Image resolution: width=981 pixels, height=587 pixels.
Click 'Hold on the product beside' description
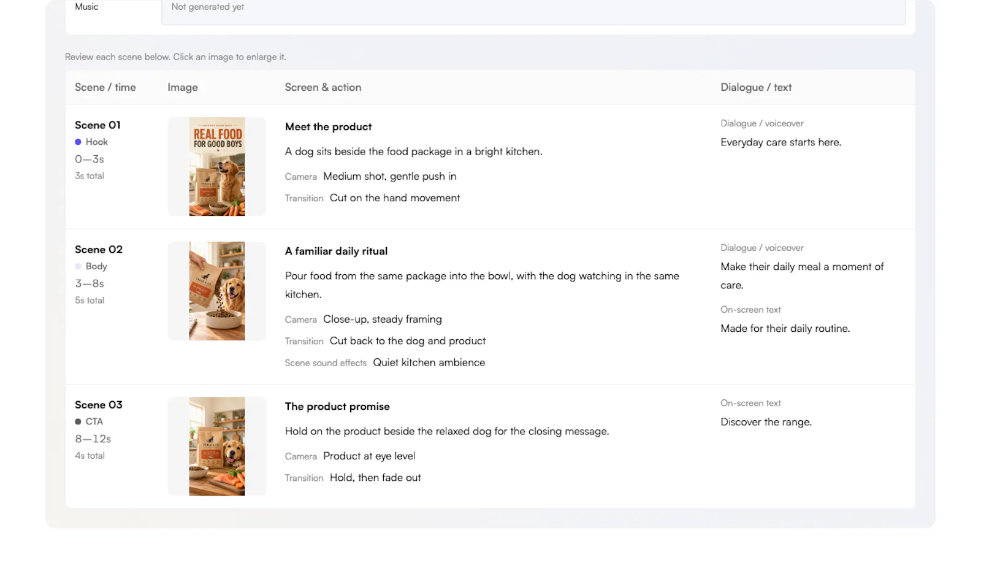pos(447,431)
